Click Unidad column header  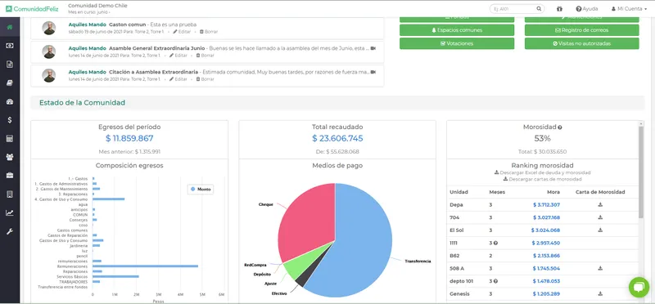click(458, 192)
